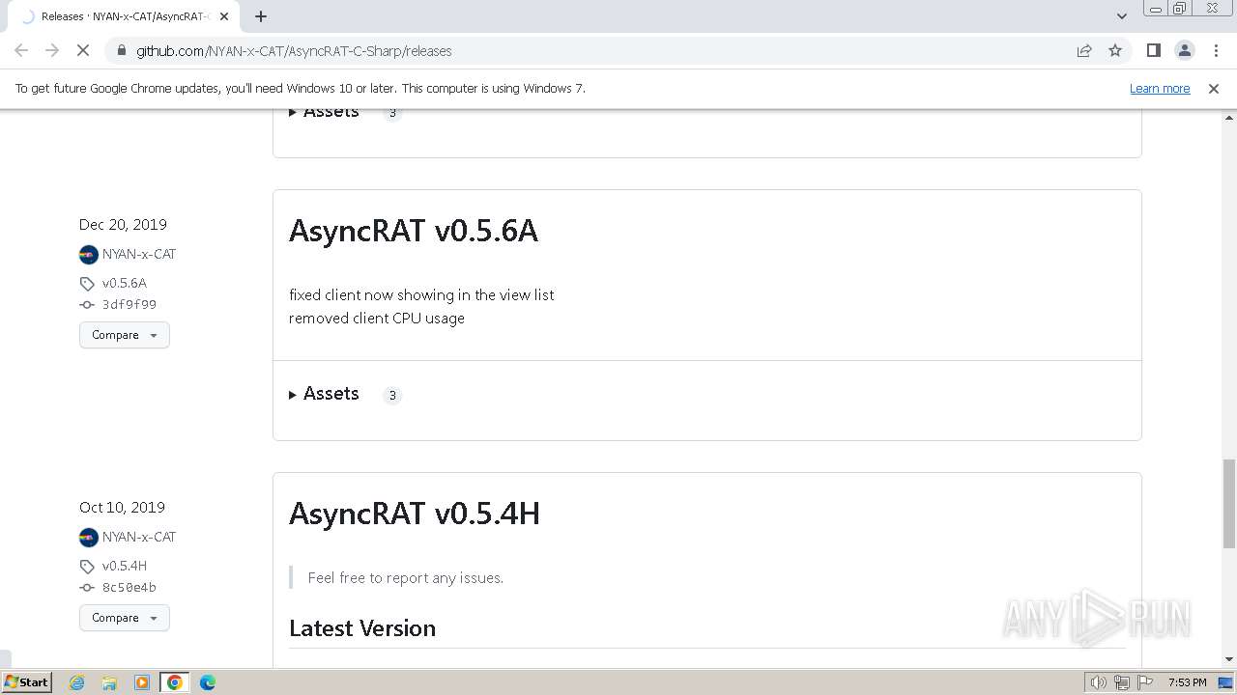Image resolution: width=1237 pixels, height=695 pixels.
Task: Open a new tab with plus icon
Action: 261,16
